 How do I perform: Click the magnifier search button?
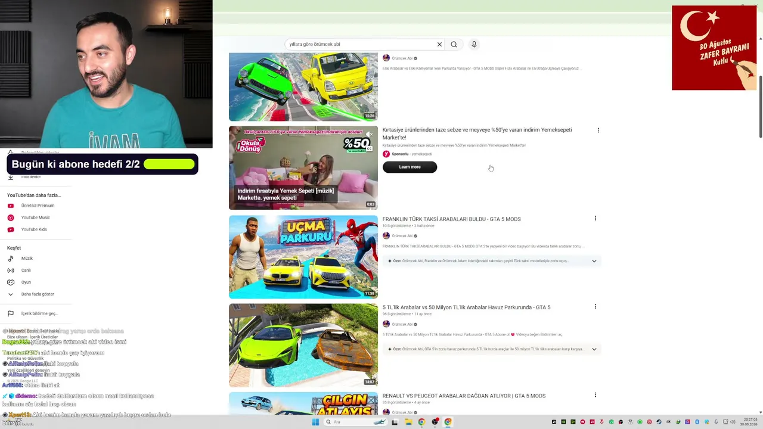click(454, 44)
